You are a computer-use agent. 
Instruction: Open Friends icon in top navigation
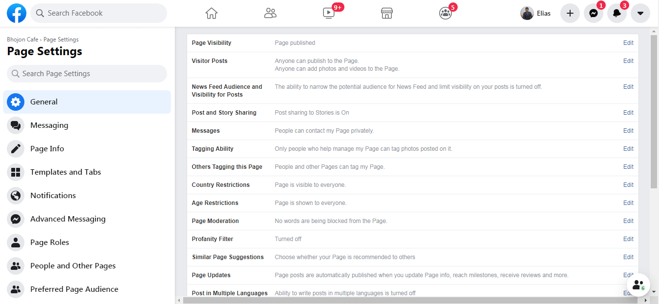(270, 13)
